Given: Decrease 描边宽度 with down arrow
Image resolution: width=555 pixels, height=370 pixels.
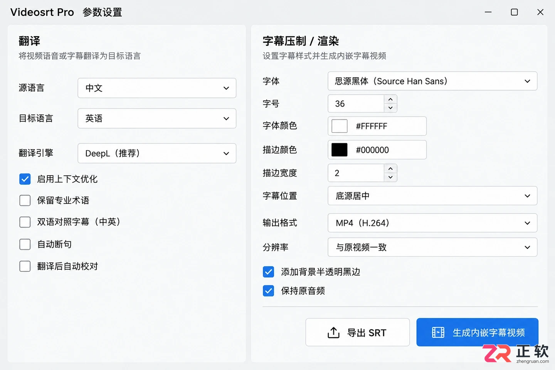Looking at the screenshot, I should coord(390,177).
